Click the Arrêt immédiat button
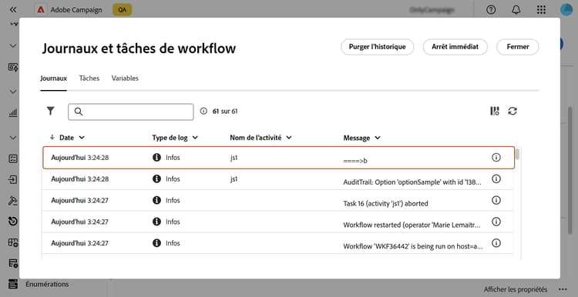The image size is (578, 297). [x=455, y=47]
